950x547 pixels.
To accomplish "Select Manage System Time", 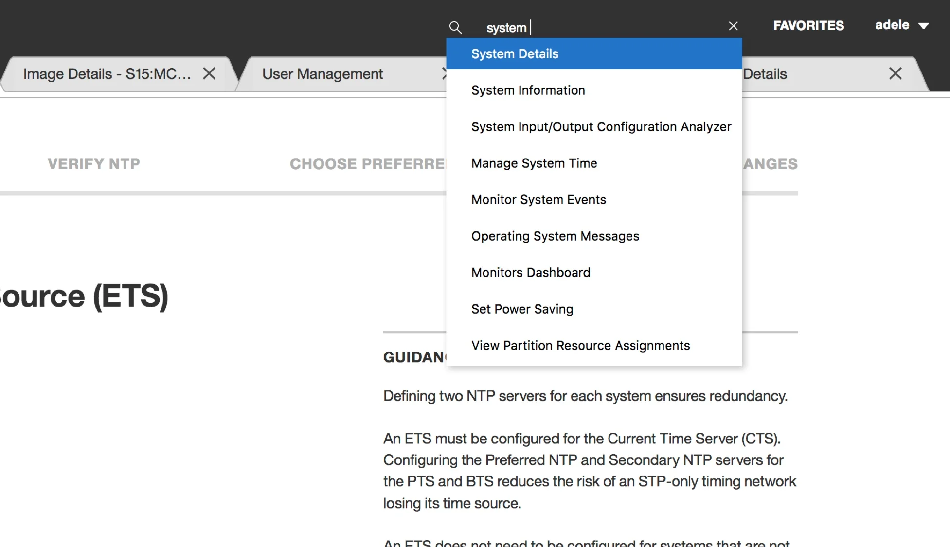I will tap(534, 163).
